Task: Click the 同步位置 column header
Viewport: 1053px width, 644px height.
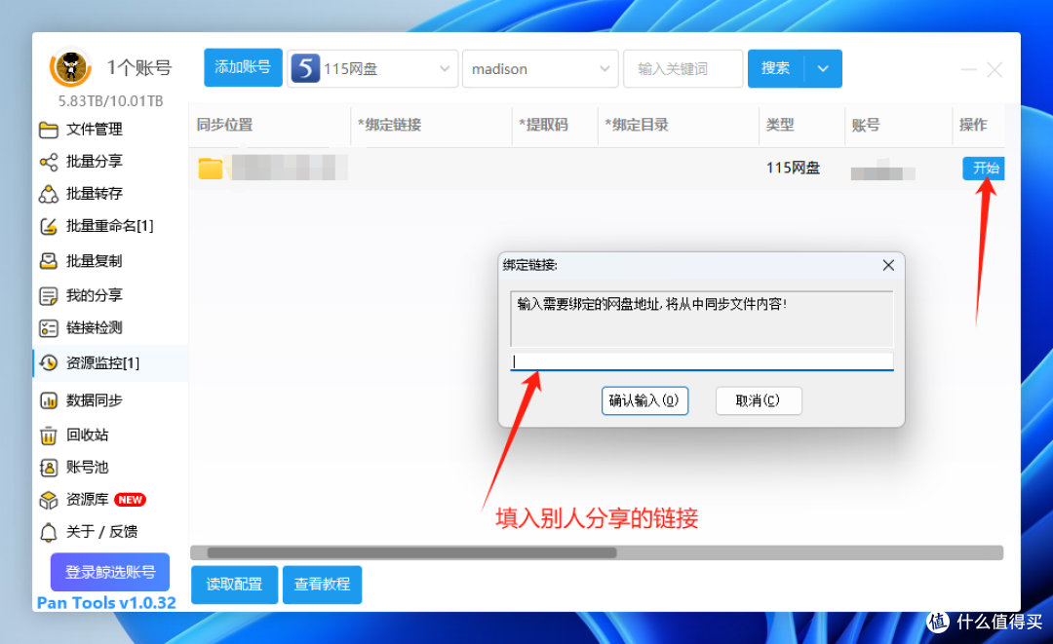Action: tap(225, 125)
